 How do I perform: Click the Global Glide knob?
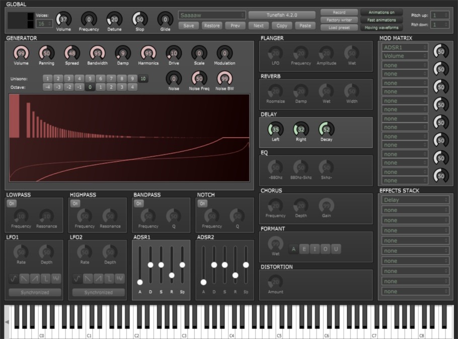(165, 19)
